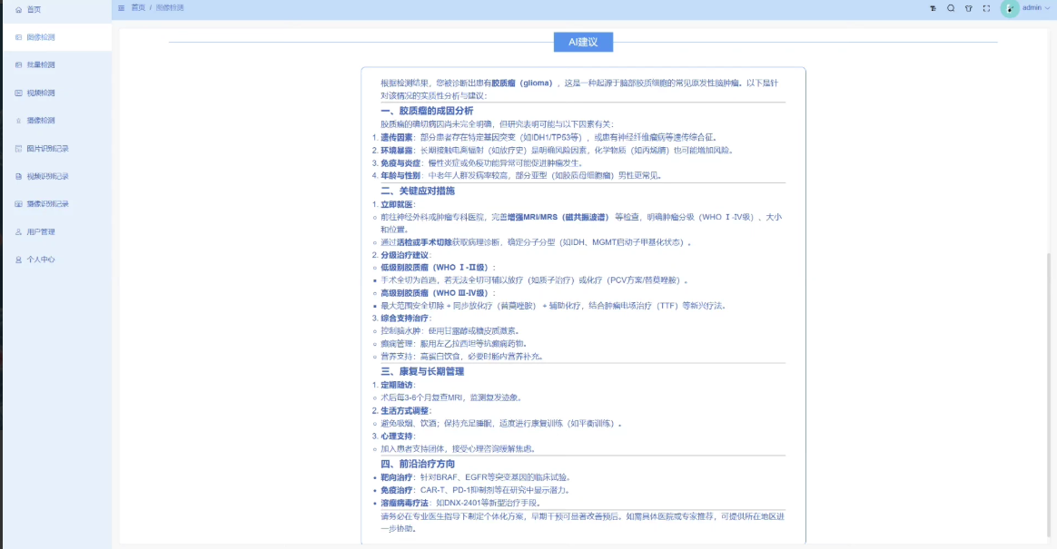Screen dimensions: 1057x549
Task: Expand the admin account dropdown arrow
Action: [1047, 8]
